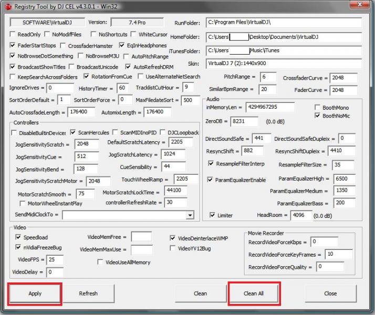Click the Clean button
Screen dimensions: 375x315
click(201, 293)
